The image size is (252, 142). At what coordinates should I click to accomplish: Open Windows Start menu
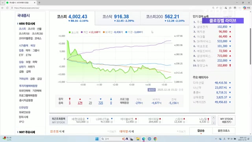[97, 139]
